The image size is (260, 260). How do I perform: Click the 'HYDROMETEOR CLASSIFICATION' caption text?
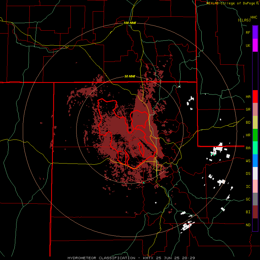coord(101,258)
